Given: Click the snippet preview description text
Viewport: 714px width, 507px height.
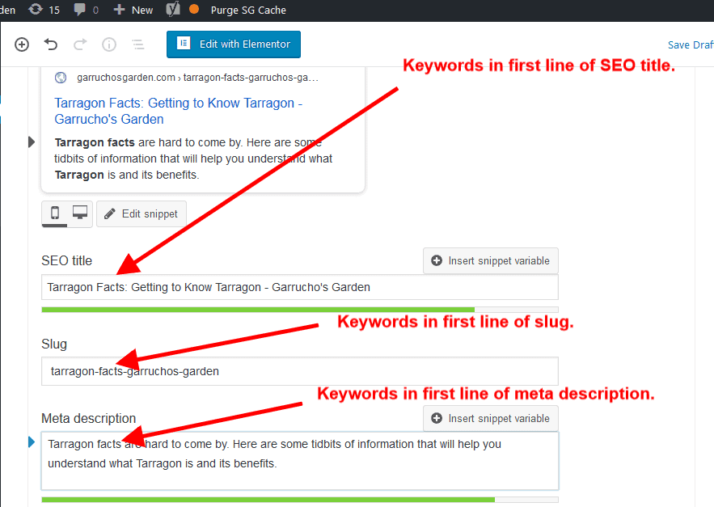Looking at the screenshot, I should (x=193, y=158).
